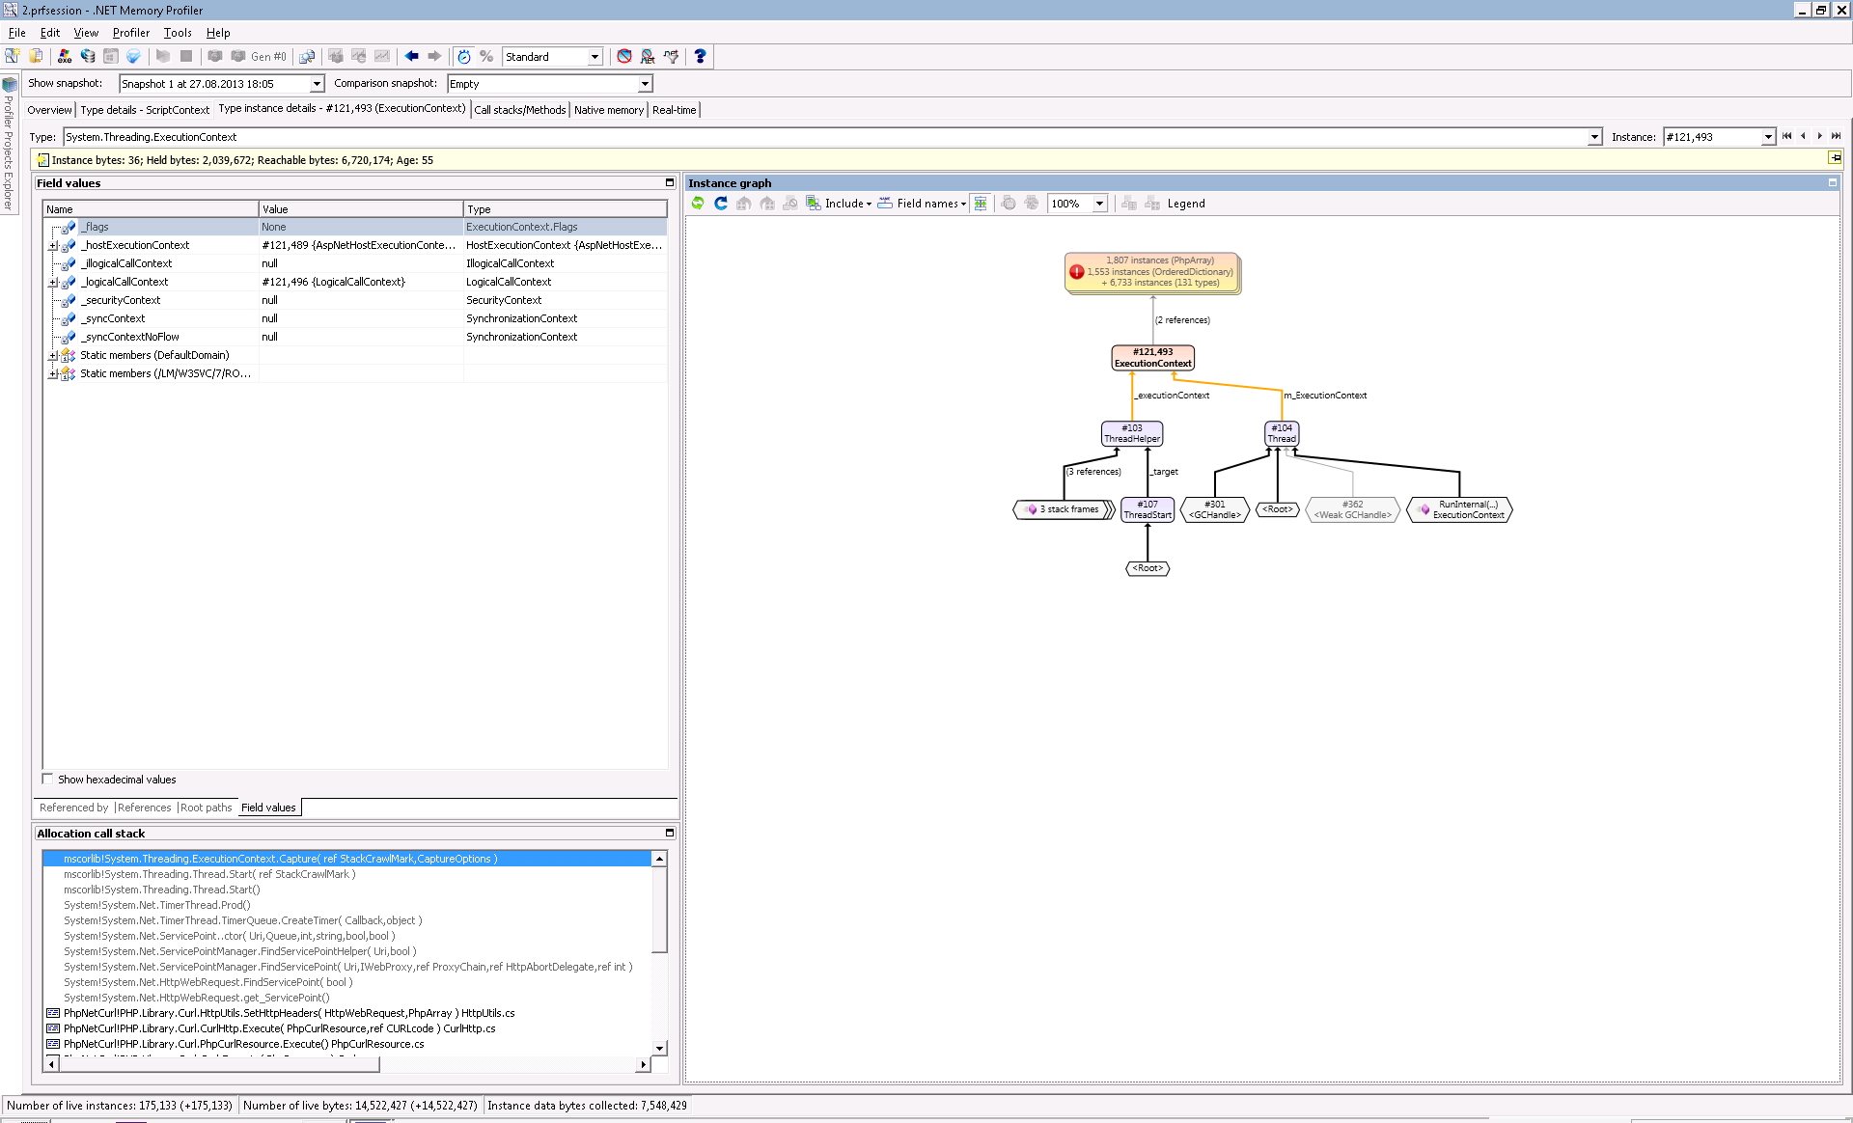Click the collect snapshot camera icon

pyautogui.click(x=215, y=56)
